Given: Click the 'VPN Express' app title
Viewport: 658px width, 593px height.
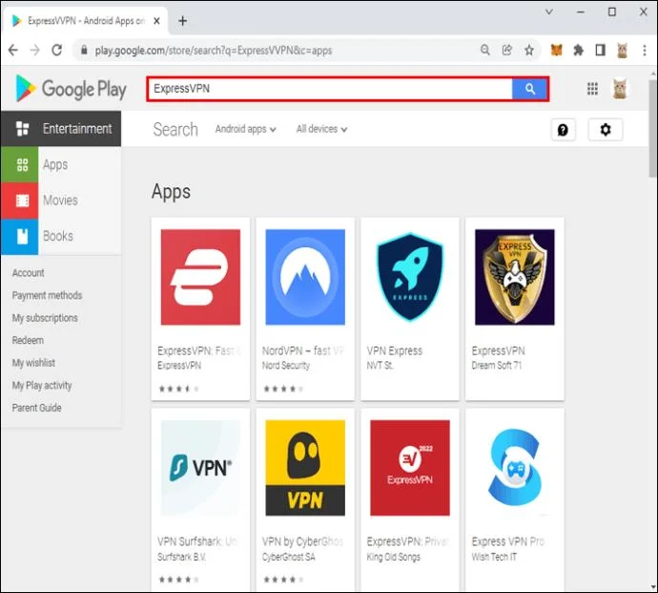Looking at the screenshot, I should point(395,350).
